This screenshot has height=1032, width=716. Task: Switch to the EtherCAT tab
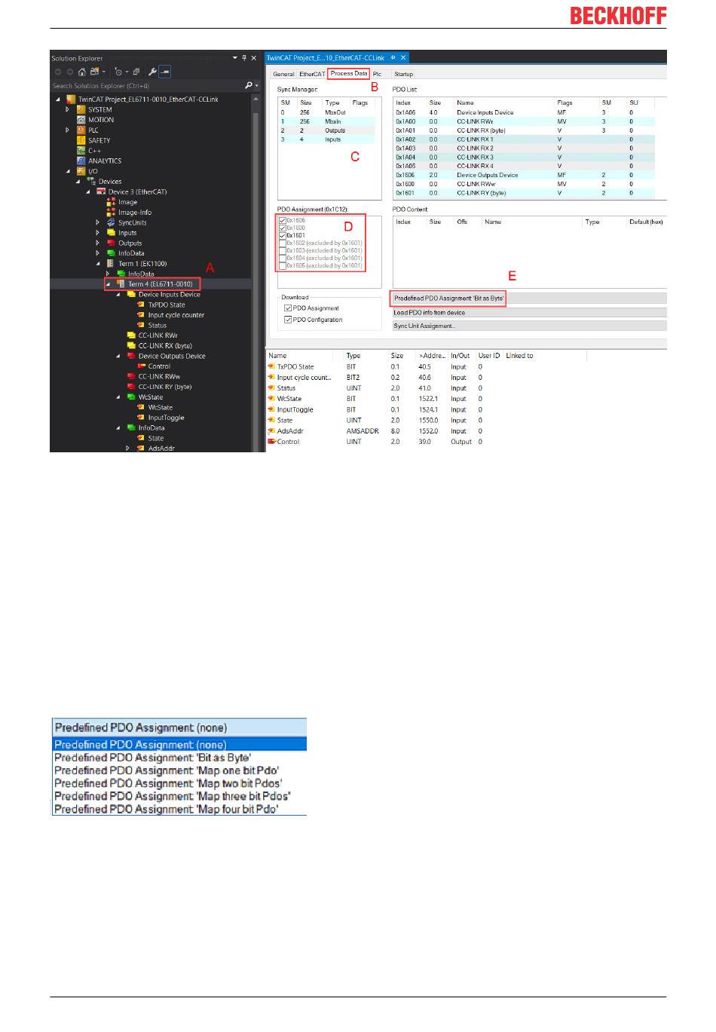[312, 74]
